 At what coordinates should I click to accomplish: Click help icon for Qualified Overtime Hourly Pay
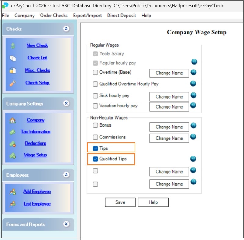click(x=193, y=84)
